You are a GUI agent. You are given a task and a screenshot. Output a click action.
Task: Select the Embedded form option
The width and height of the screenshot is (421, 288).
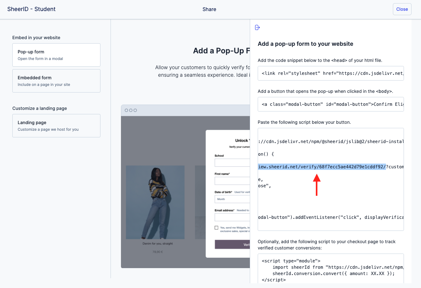click(56, 81)
